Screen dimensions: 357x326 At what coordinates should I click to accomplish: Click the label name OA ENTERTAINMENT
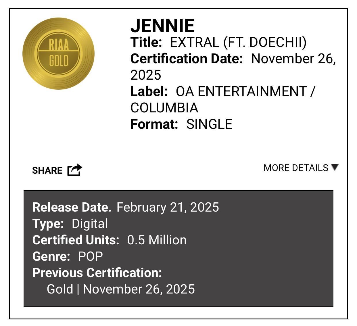coord(241,92)
